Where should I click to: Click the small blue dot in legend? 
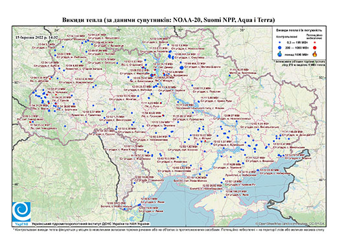(x=280, y=43)
